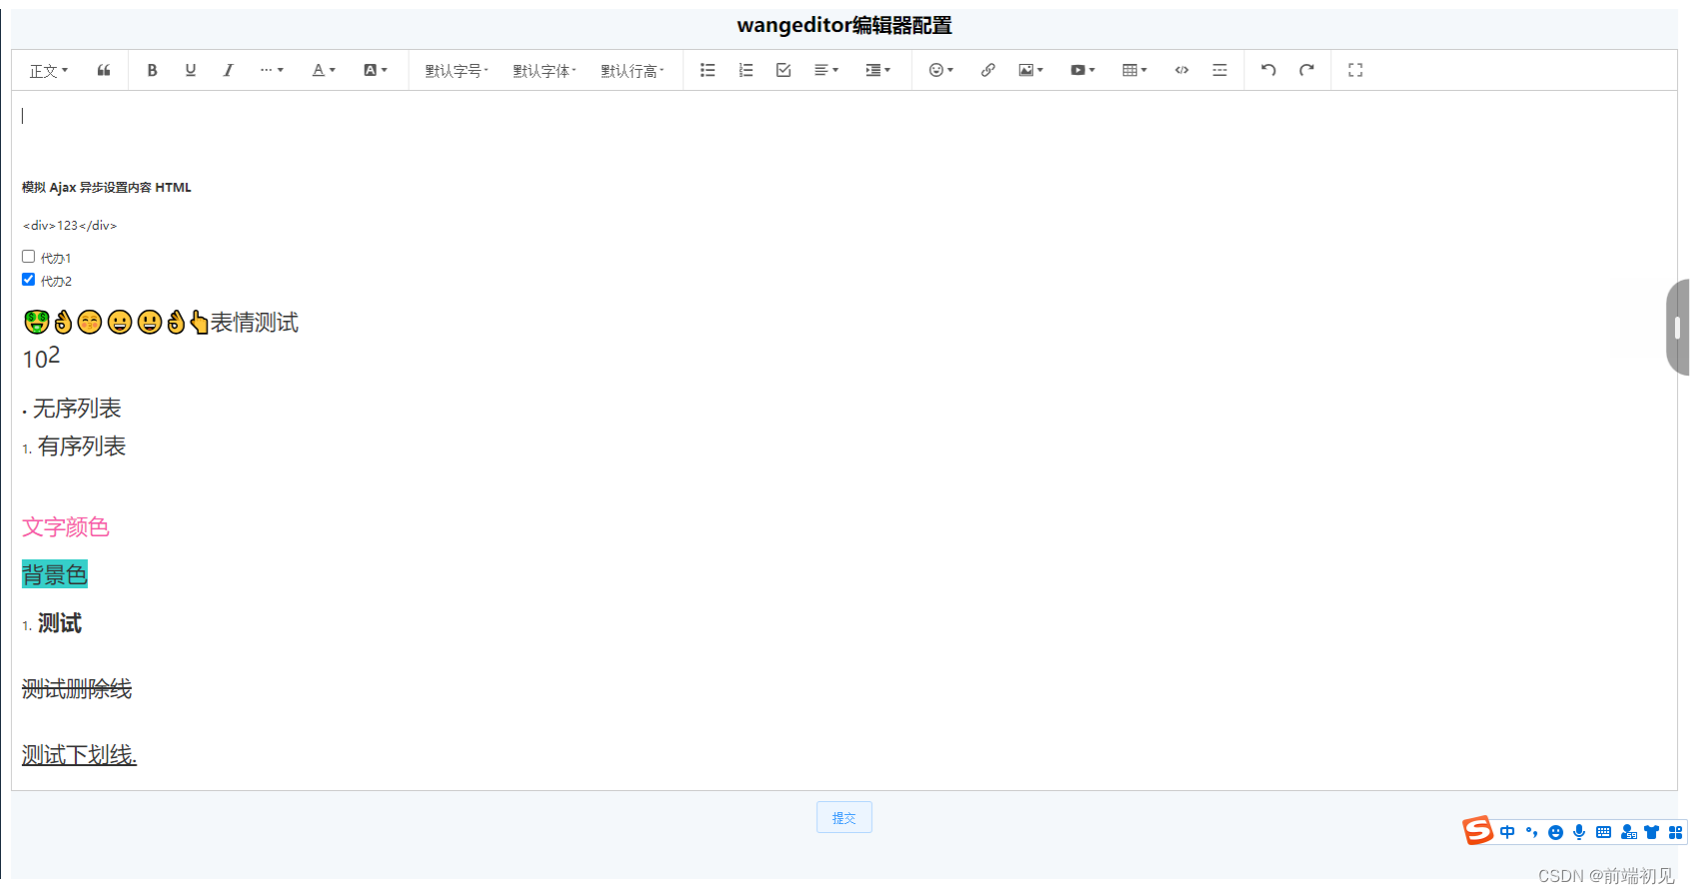This screenshot has height=894, width=1690.
Task: Click the wangeditor编辑器配置 title
Action: click(845, 25)
